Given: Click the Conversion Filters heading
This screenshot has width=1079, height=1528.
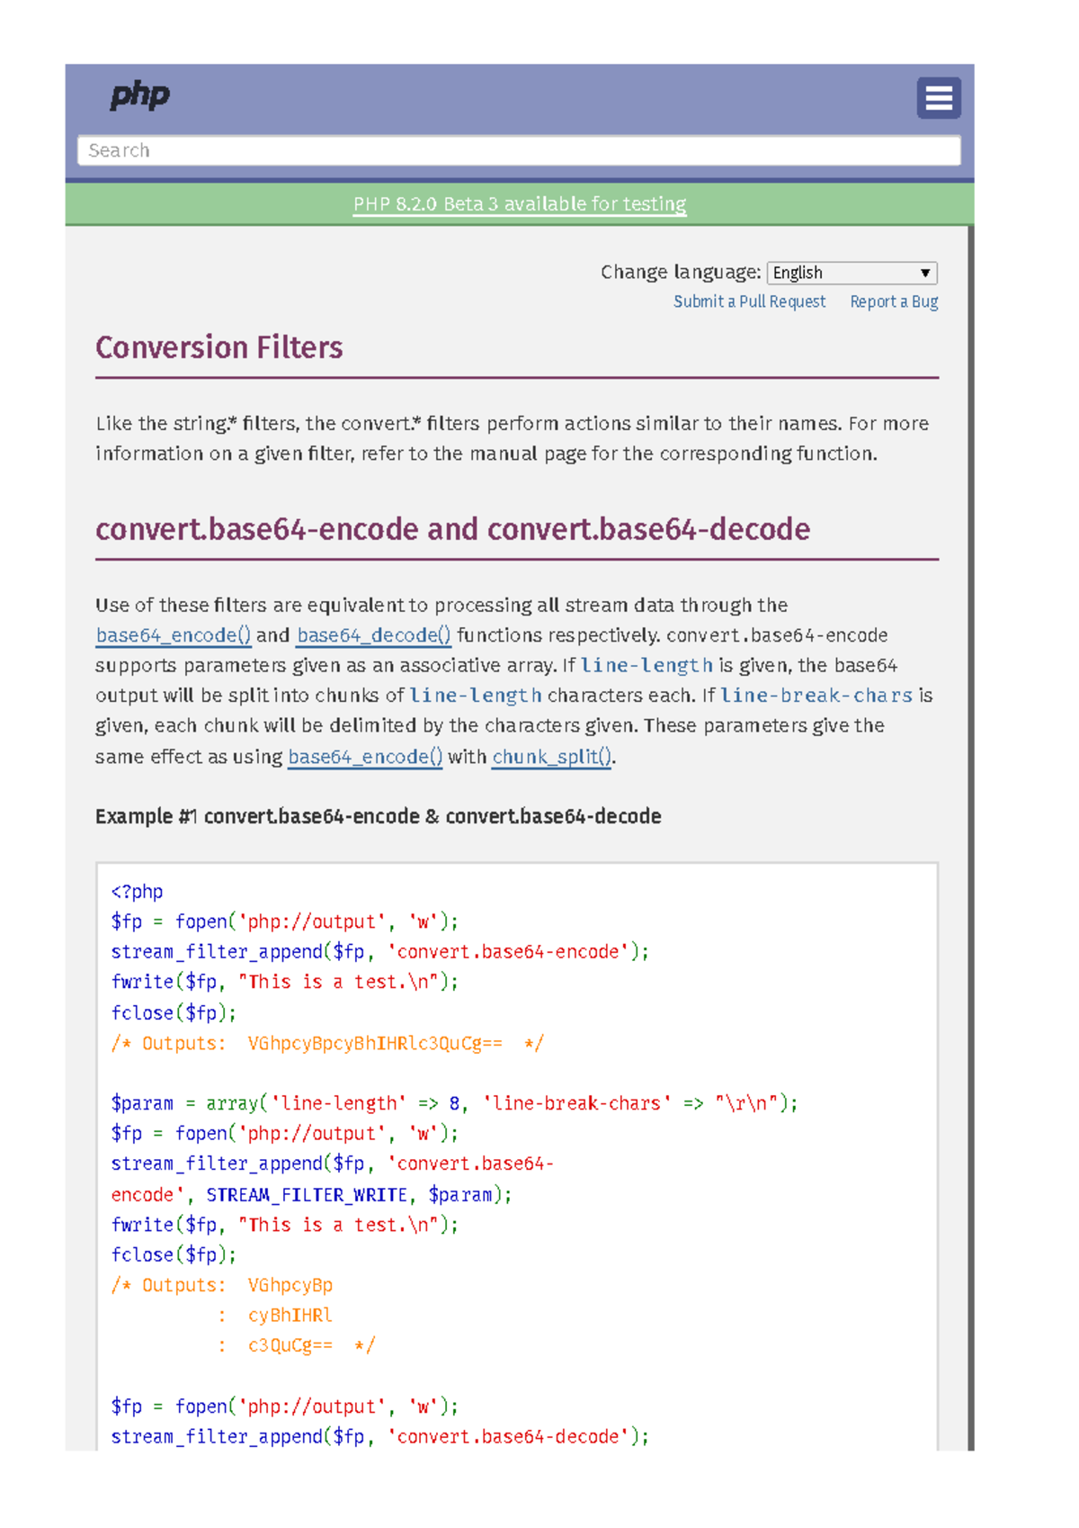Looking at the screenshot, I should pyautogui.click(x=219, y=348).
